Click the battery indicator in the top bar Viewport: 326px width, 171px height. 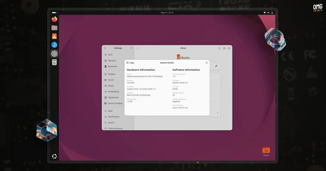click(x=272, y=13)
